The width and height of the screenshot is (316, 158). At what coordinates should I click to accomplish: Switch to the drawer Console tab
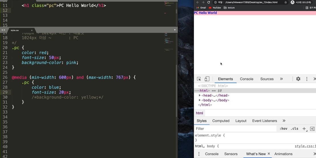click(212, 154)
